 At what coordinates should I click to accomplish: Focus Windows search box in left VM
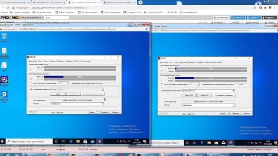click(x=29, y=141)
